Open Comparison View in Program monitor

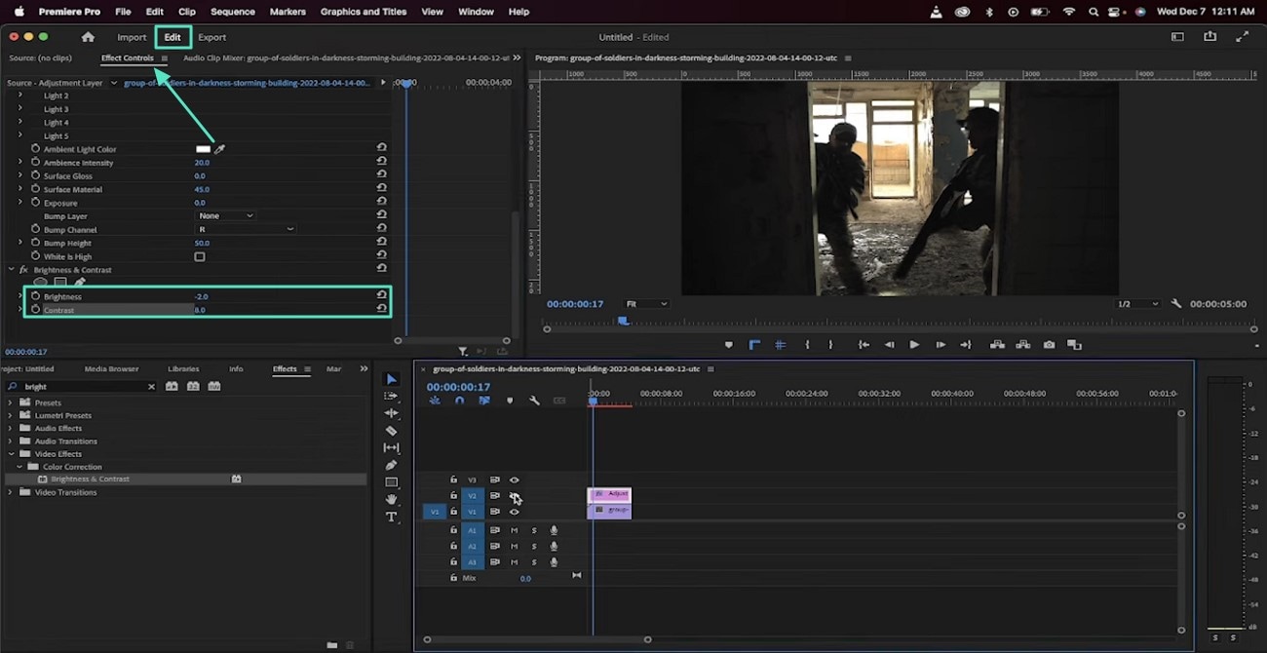[x=1074, y=344]
